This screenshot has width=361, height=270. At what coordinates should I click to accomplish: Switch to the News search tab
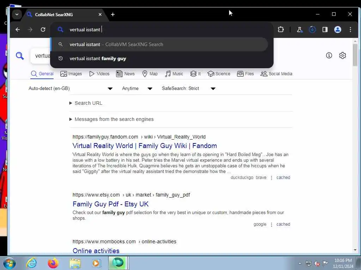click(125, 74)
